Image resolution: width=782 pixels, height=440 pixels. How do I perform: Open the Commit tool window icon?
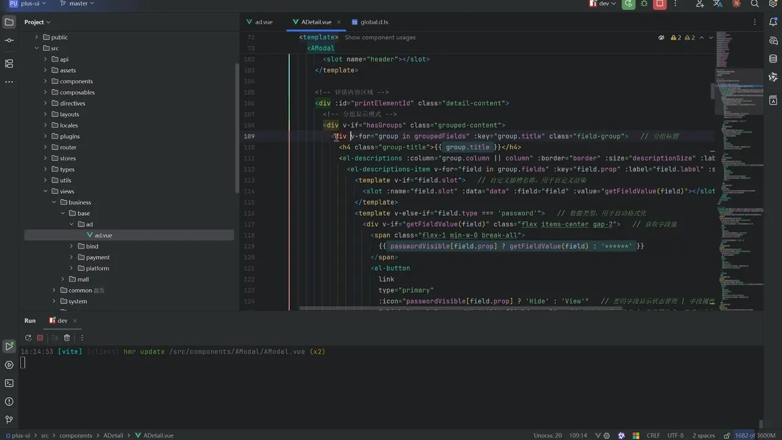(9, 40)
